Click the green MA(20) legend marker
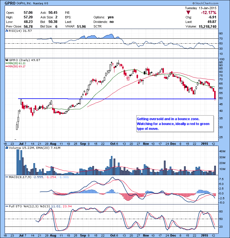Screen dimensions: 230x238 (7, 63)
